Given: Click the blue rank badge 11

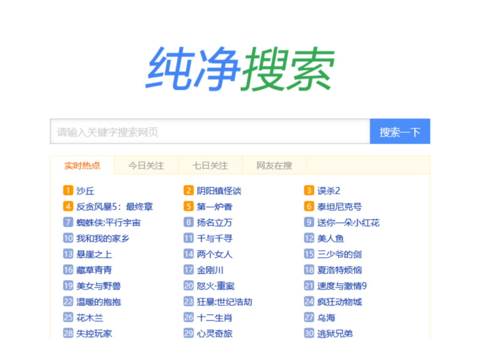Looking at the screenshot, I should (189, 238).
